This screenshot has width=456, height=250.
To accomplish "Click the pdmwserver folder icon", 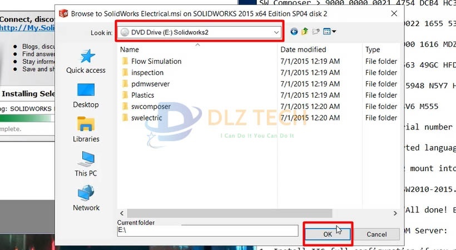I will 125,84.
